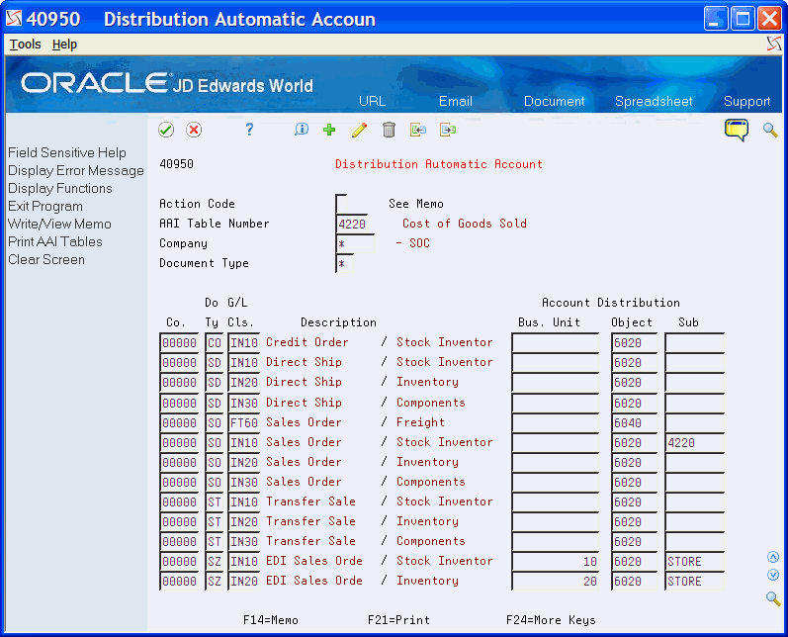Click the Document Type input field
This screenshot has width=788, height=637.
point(344,263)
